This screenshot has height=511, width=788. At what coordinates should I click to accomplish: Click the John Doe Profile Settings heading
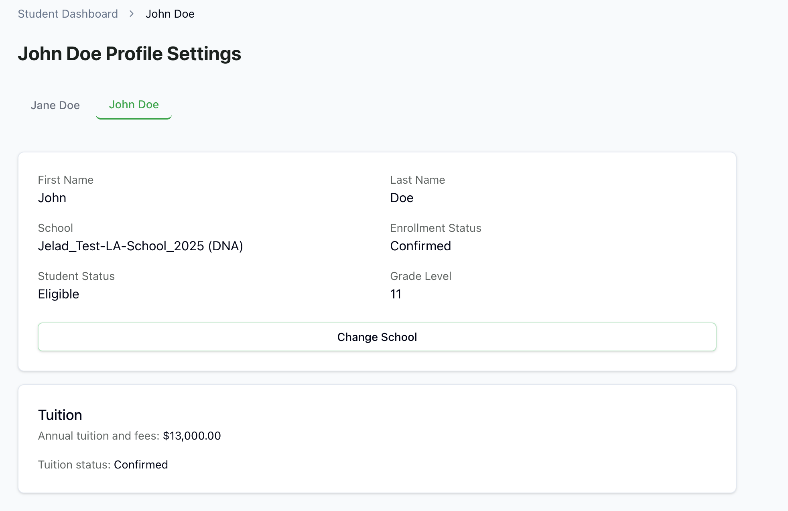coord(129,54)
